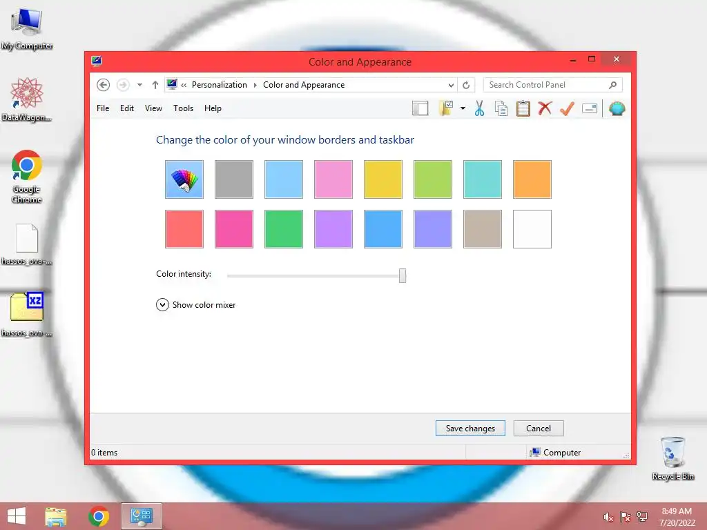Toggle the preview pane layout icon
This screenshot has width=707, height=530.
pos(420,108)
